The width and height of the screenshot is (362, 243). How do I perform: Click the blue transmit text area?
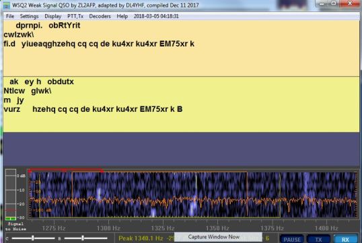click(x=181, y=149)
